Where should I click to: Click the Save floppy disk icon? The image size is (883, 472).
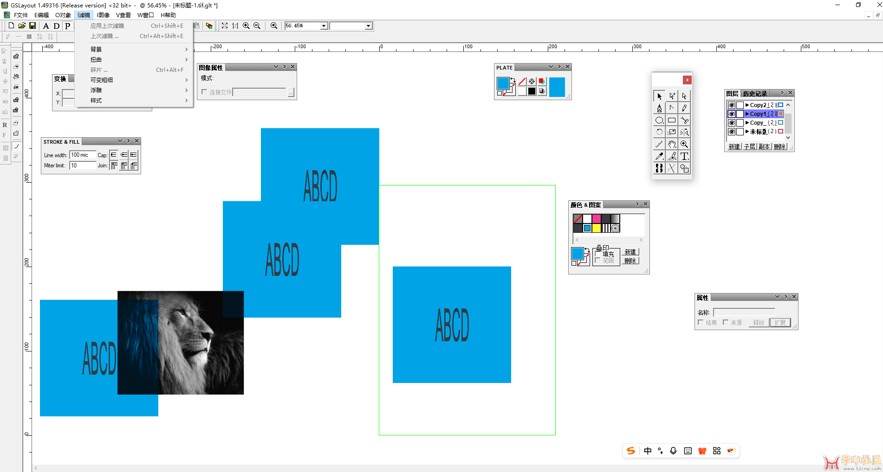pyautogui.click(x=32, y=26)
